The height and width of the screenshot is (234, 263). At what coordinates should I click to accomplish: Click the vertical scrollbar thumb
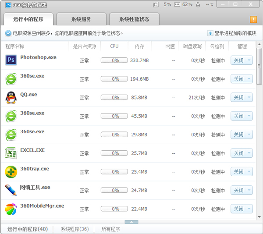click(259, 66)
